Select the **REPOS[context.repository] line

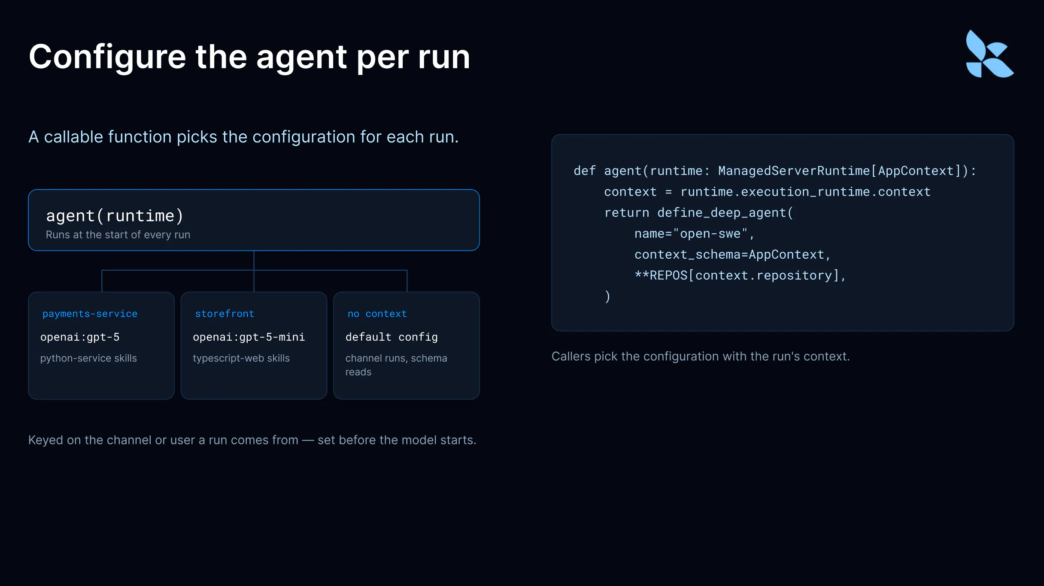[x=740, y=275]
